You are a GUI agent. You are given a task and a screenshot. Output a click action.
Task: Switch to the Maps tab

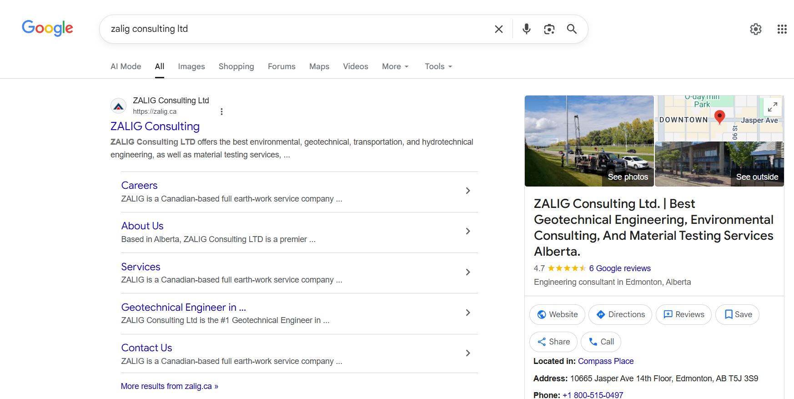pyautogui.click(x=319, y=66)
